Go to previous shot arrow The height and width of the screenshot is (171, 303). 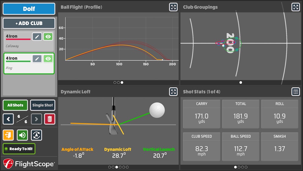[x=8, y=119]
